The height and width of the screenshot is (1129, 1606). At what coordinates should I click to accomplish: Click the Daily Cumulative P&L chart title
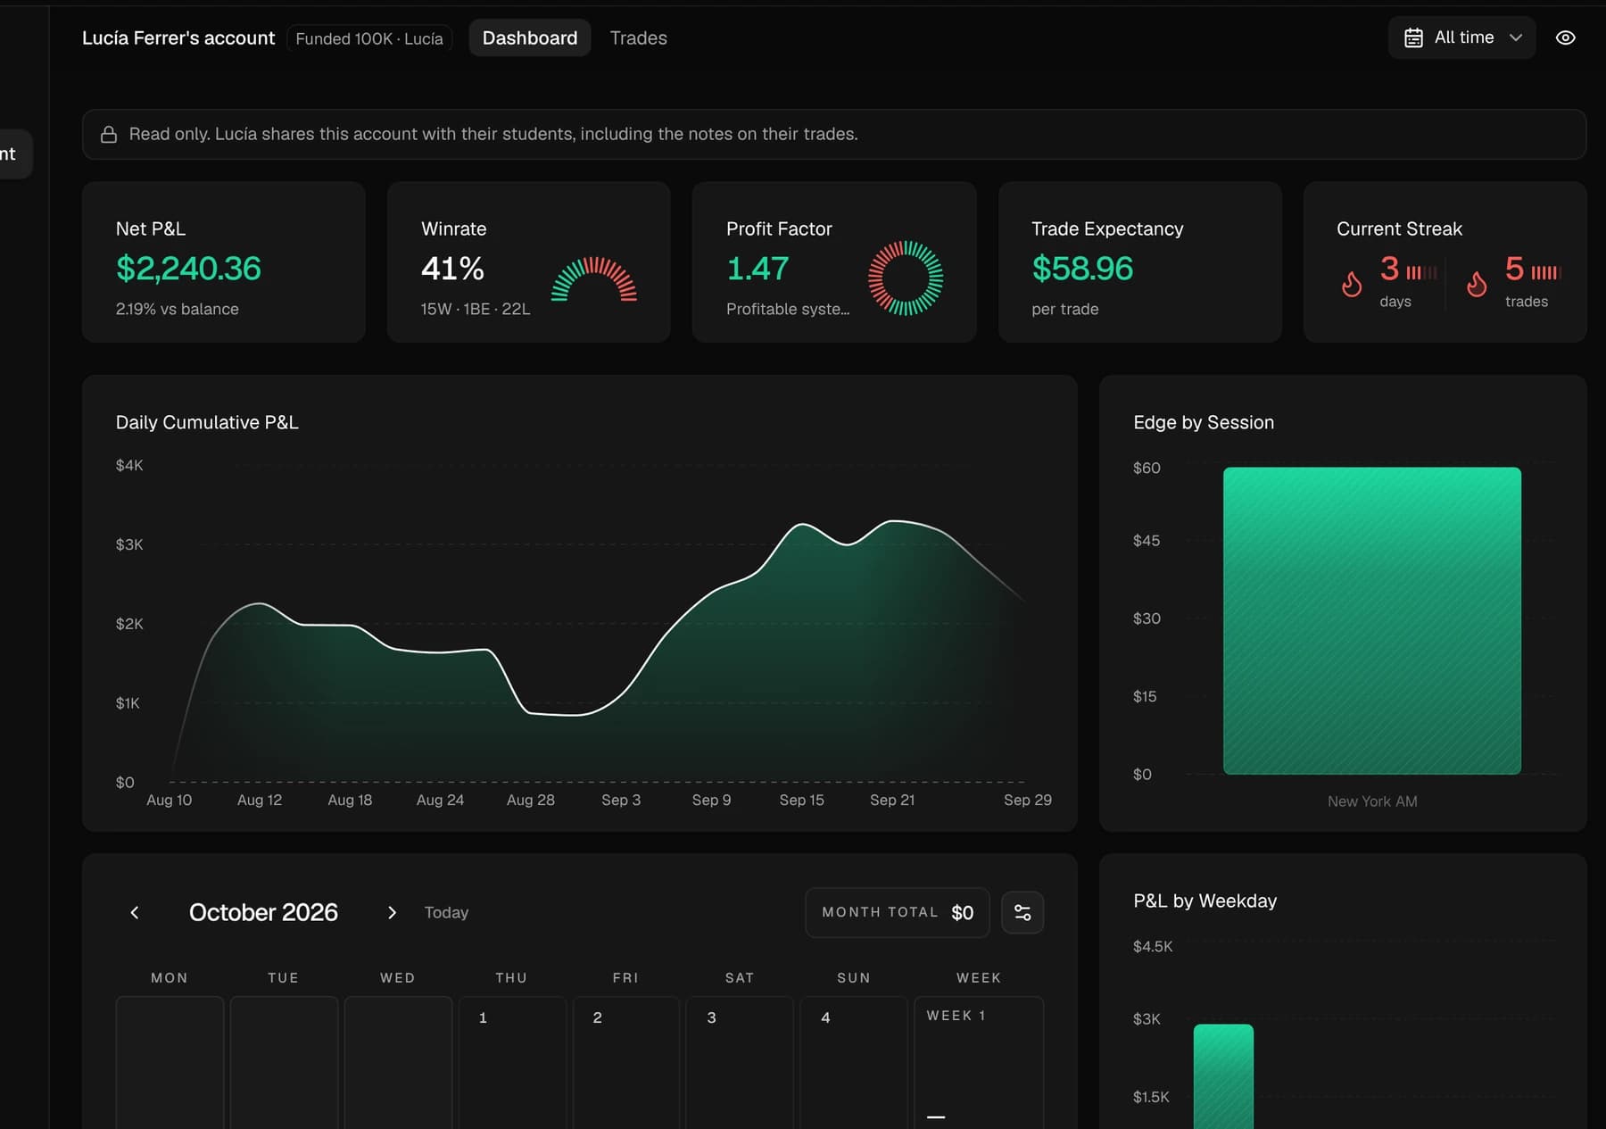207,422
